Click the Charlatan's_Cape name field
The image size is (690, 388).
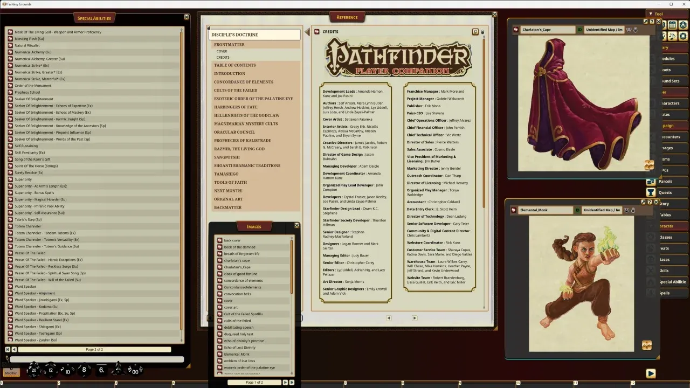548,30
